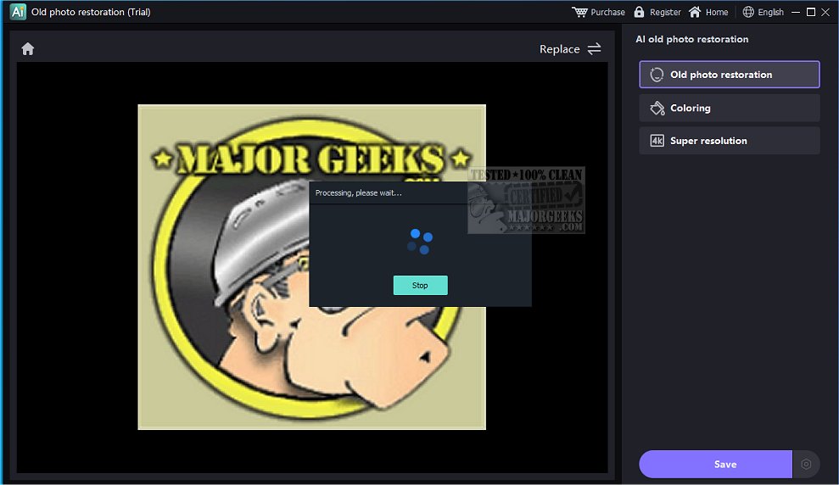Click the Home house icon in title bar
This screenshot has height=485, width=839.
(695, 12)
